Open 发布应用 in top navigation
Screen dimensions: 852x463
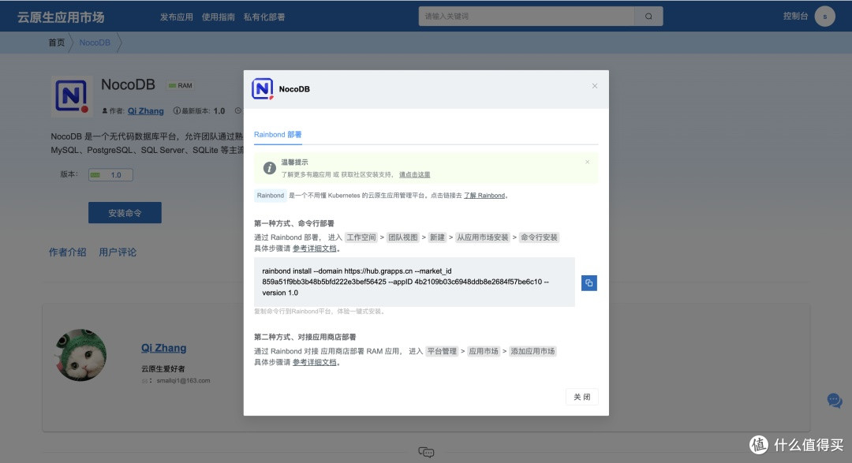pyautogui.click(x=176, y=17)
